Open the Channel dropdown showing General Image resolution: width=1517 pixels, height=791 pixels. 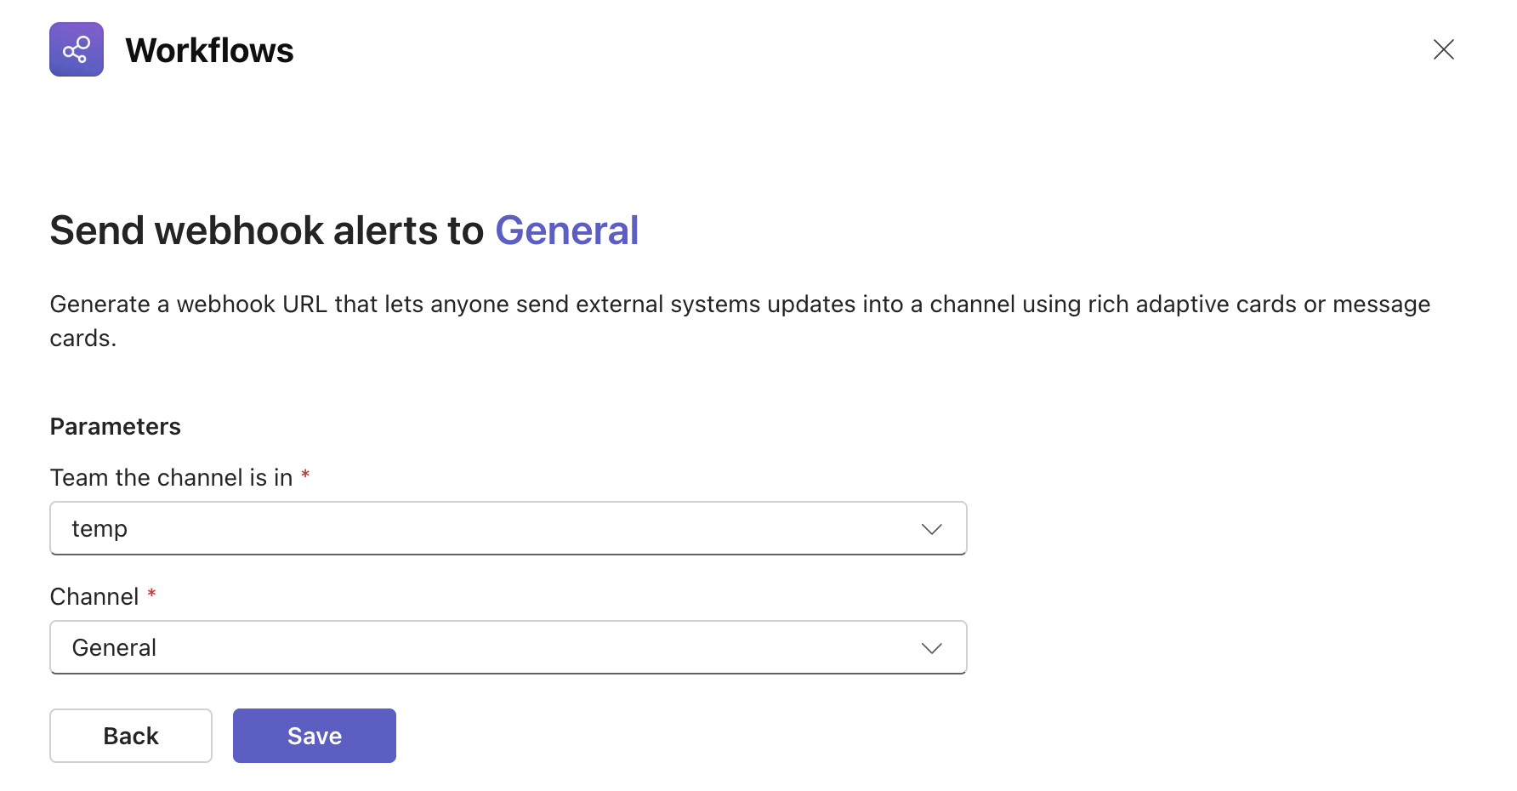[x=508, y=647]
